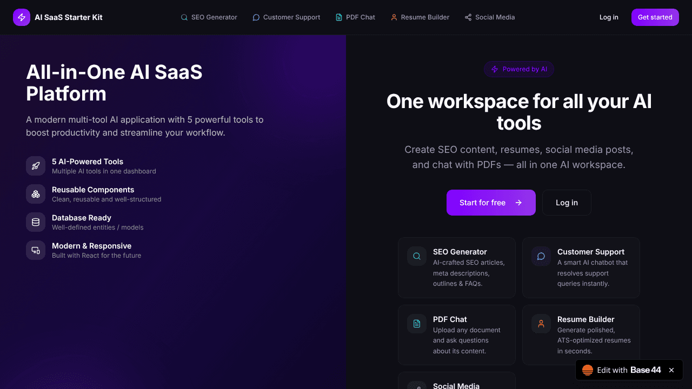Viewport: 692px width, 389px height.
Task: Click the SEO Generator magnifier icon in navbar
Action: (184, 17)
